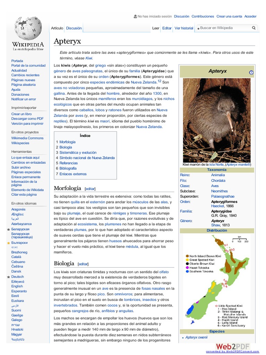This screenshot has width=266, height=355.
Task: Open 'Páginas especiales'
Action: click(x=26, y=172)
